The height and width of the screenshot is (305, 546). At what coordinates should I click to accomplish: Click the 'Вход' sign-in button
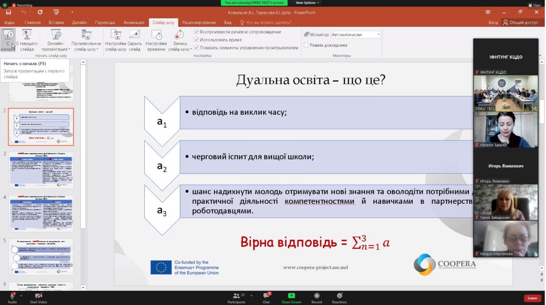(x=493, y=23)
